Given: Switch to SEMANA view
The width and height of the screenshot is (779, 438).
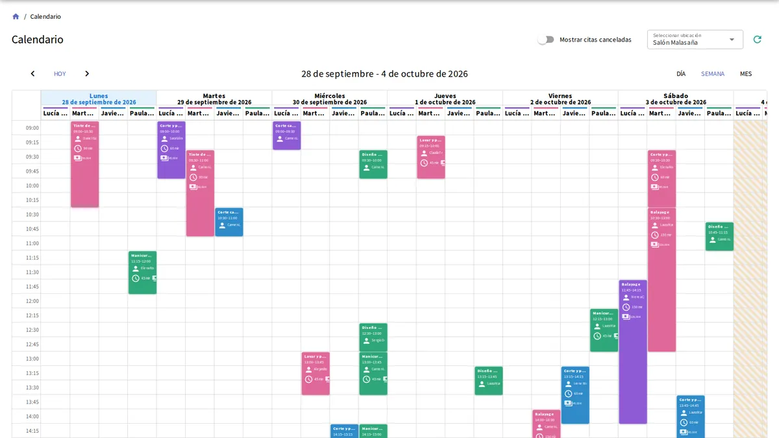Looking at the screenshot, I should click(x=713, y=74).
